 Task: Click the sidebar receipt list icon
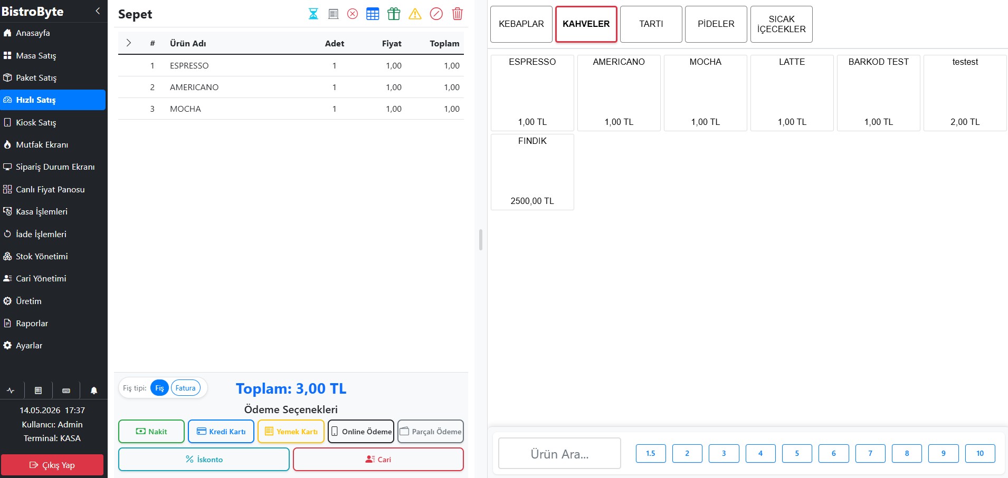[x=38, y=391]
